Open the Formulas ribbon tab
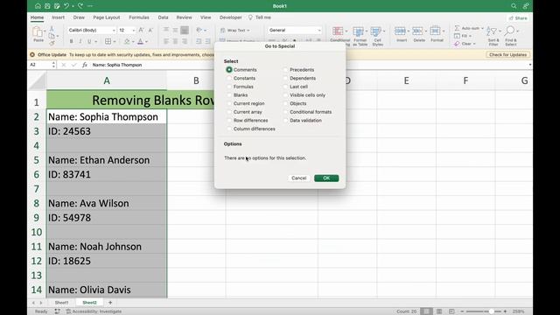 coord(139,17)
